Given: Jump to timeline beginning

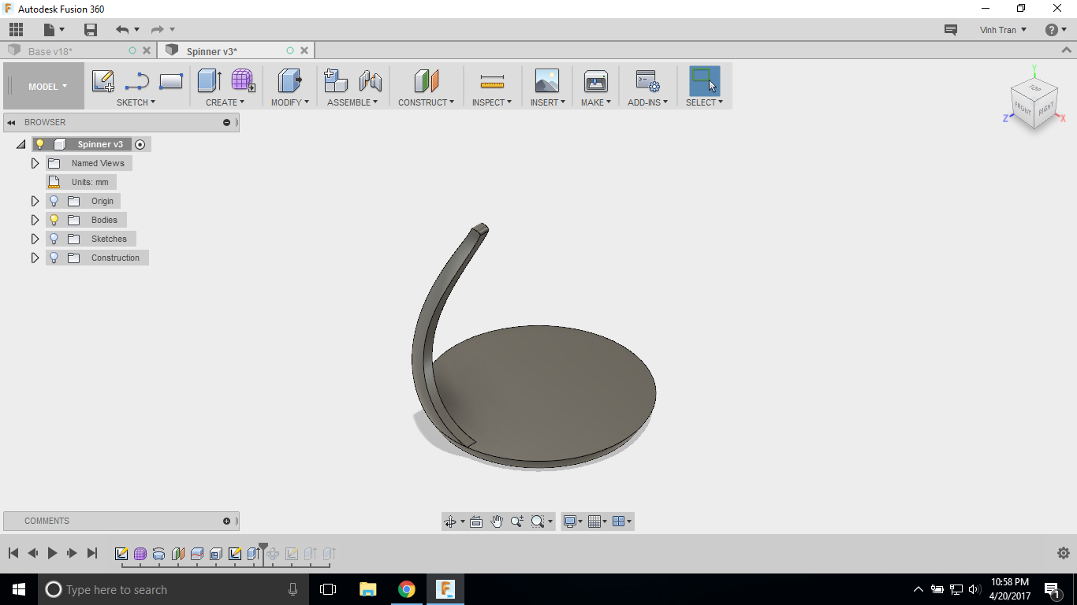Looking at the screenshot, I should [x=13, y=553].
